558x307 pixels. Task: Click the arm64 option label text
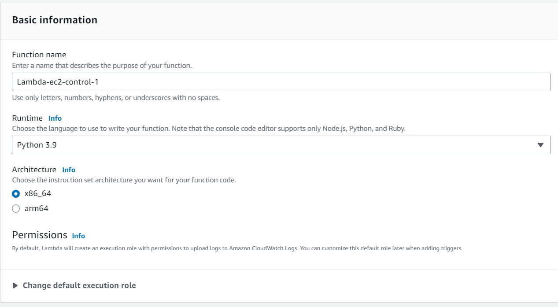point(36,209)
